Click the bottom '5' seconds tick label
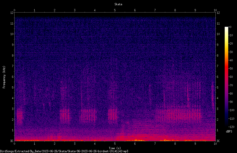237x153 pixels. click(x=115, y=144)
